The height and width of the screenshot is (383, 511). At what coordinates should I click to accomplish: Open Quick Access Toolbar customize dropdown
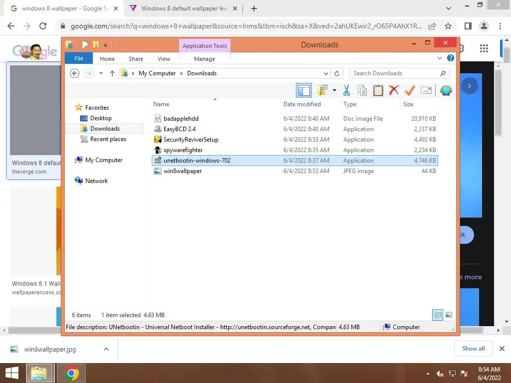(106, 45)
